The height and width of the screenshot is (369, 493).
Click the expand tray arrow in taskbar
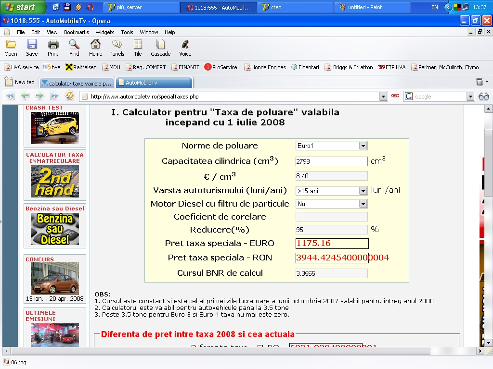pyautogui.click(x=448, y=7)
